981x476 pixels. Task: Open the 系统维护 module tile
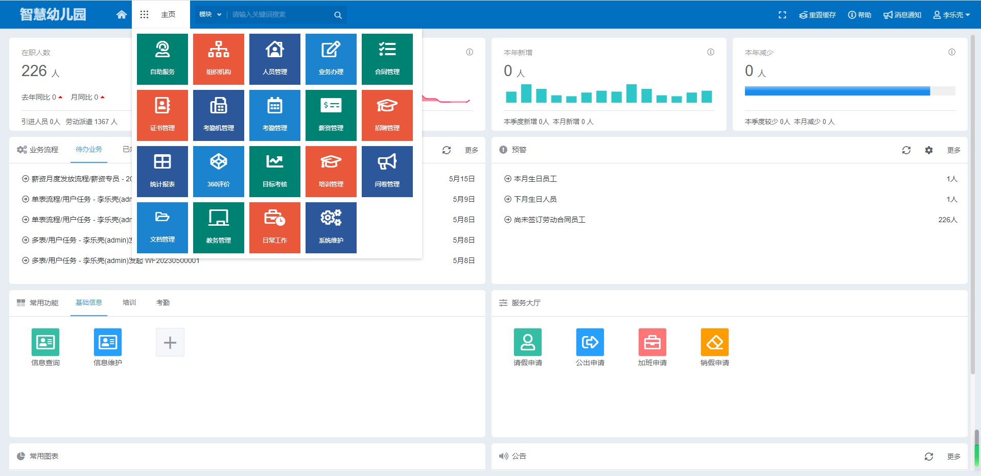331,228
